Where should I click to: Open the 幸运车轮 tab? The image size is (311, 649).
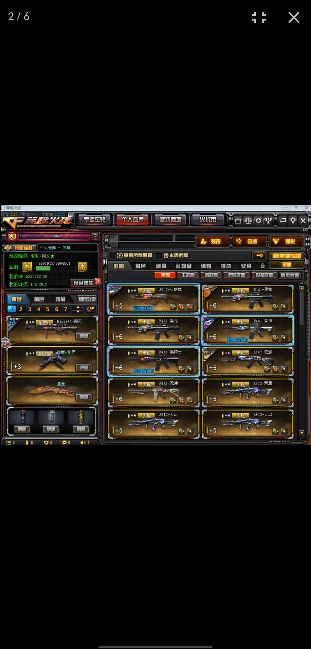94,220
